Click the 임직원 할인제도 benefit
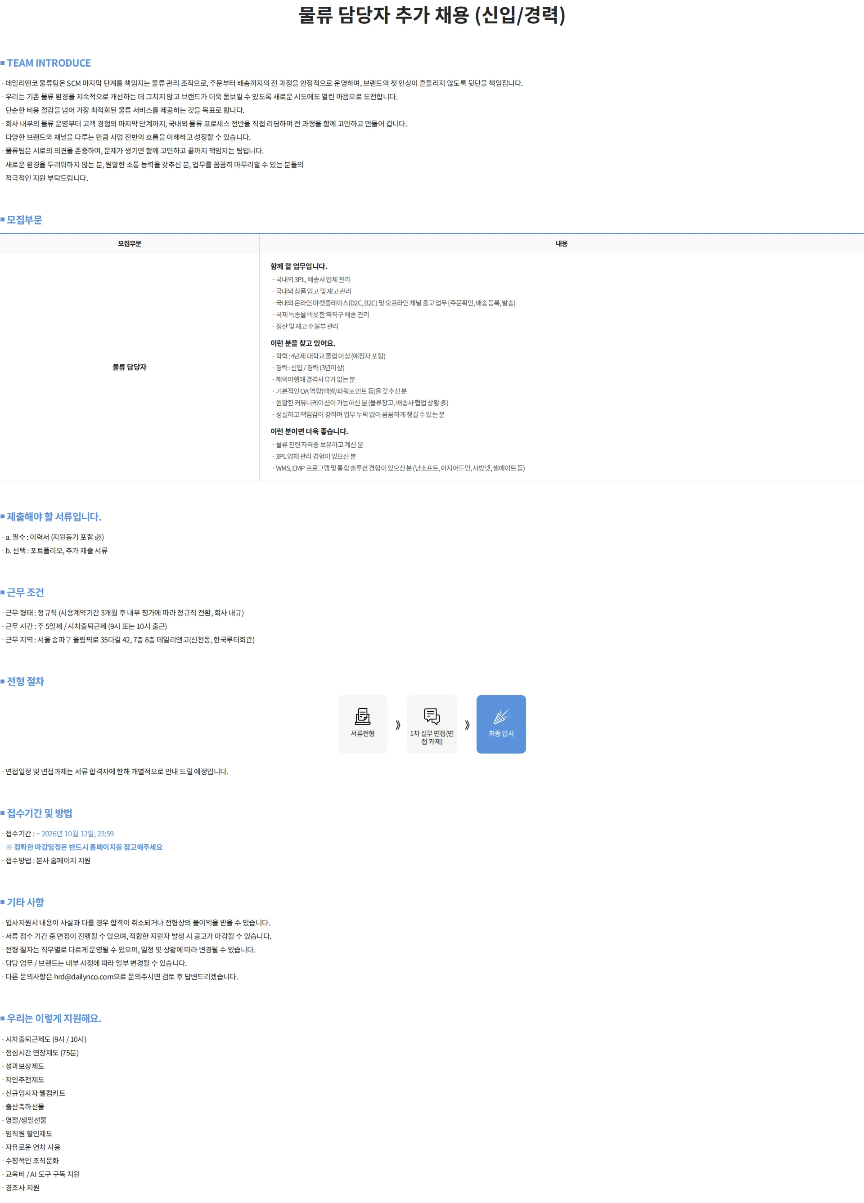Screen dimensions: 864x1203 [29, 1134]
